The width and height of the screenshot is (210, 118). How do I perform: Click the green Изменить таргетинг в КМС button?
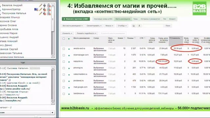pyautogui.click(x=76, y=19)
